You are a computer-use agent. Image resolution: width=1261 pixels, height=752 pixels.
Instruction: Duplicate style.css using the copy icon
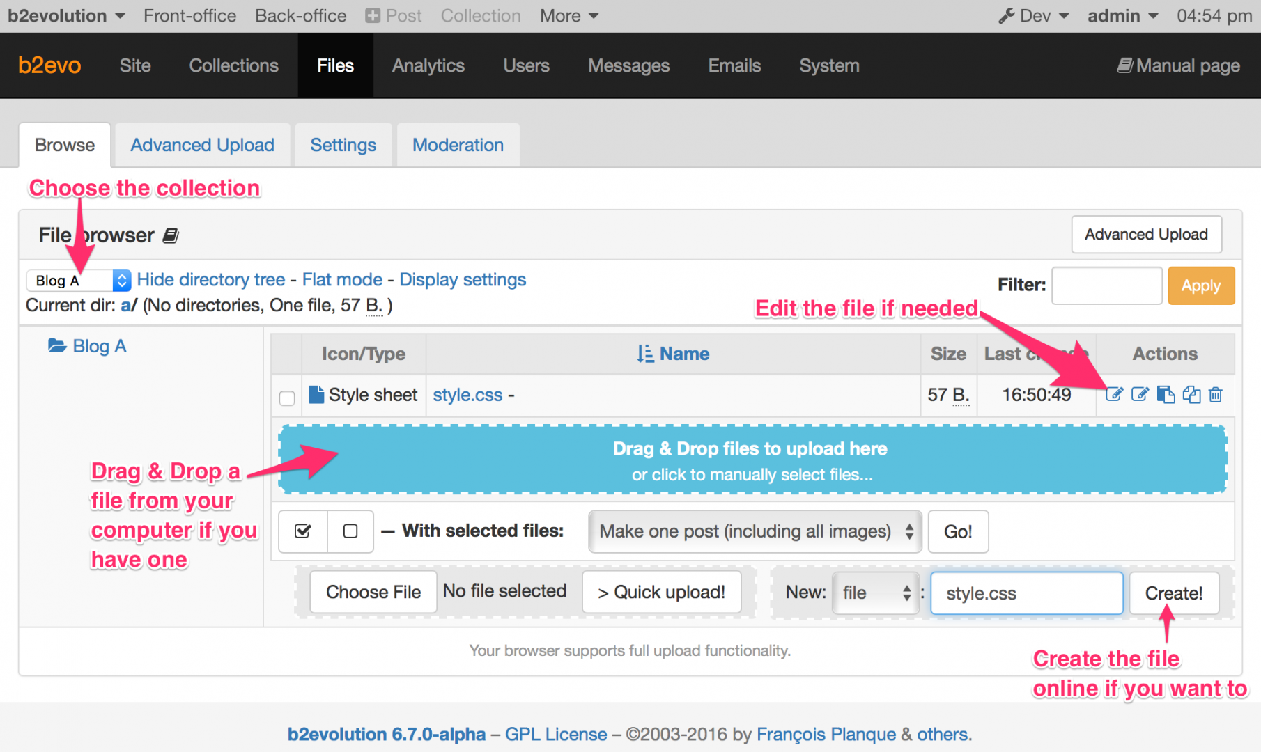point(1191,395)
